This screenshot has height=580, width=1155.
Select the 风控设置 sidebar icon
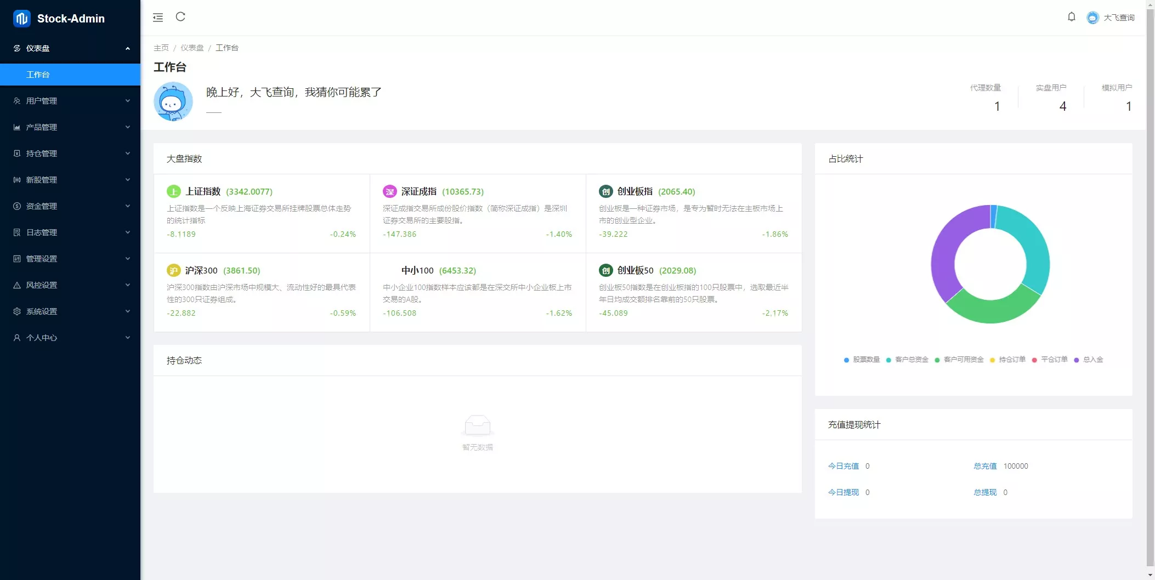point(17,285)
